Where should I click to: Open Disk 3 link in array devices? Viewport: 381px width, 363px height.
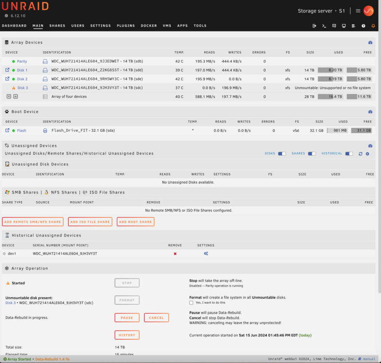coord(23,88)
